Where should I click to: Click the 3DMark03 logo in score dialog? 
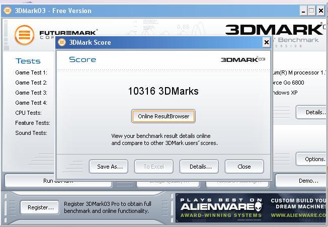click(243, 59)
